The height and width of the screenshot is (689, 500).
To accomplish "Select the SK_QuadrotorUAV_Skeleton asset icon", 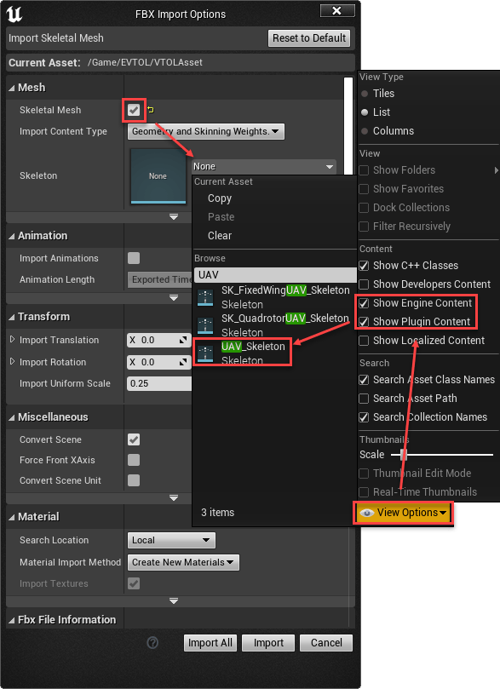I will [205, 325].
